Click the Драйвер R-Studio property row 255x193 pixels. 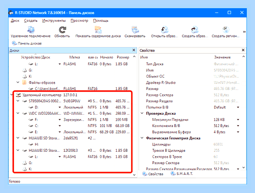pos(192,82)
